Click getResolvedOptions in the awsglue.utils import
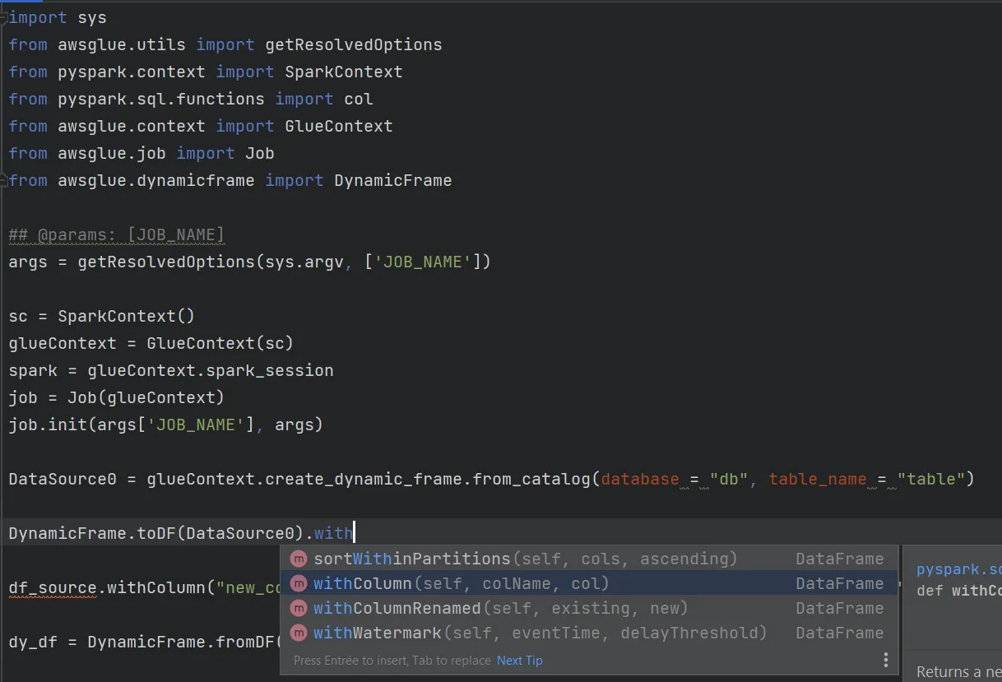 tap(354, 44)
